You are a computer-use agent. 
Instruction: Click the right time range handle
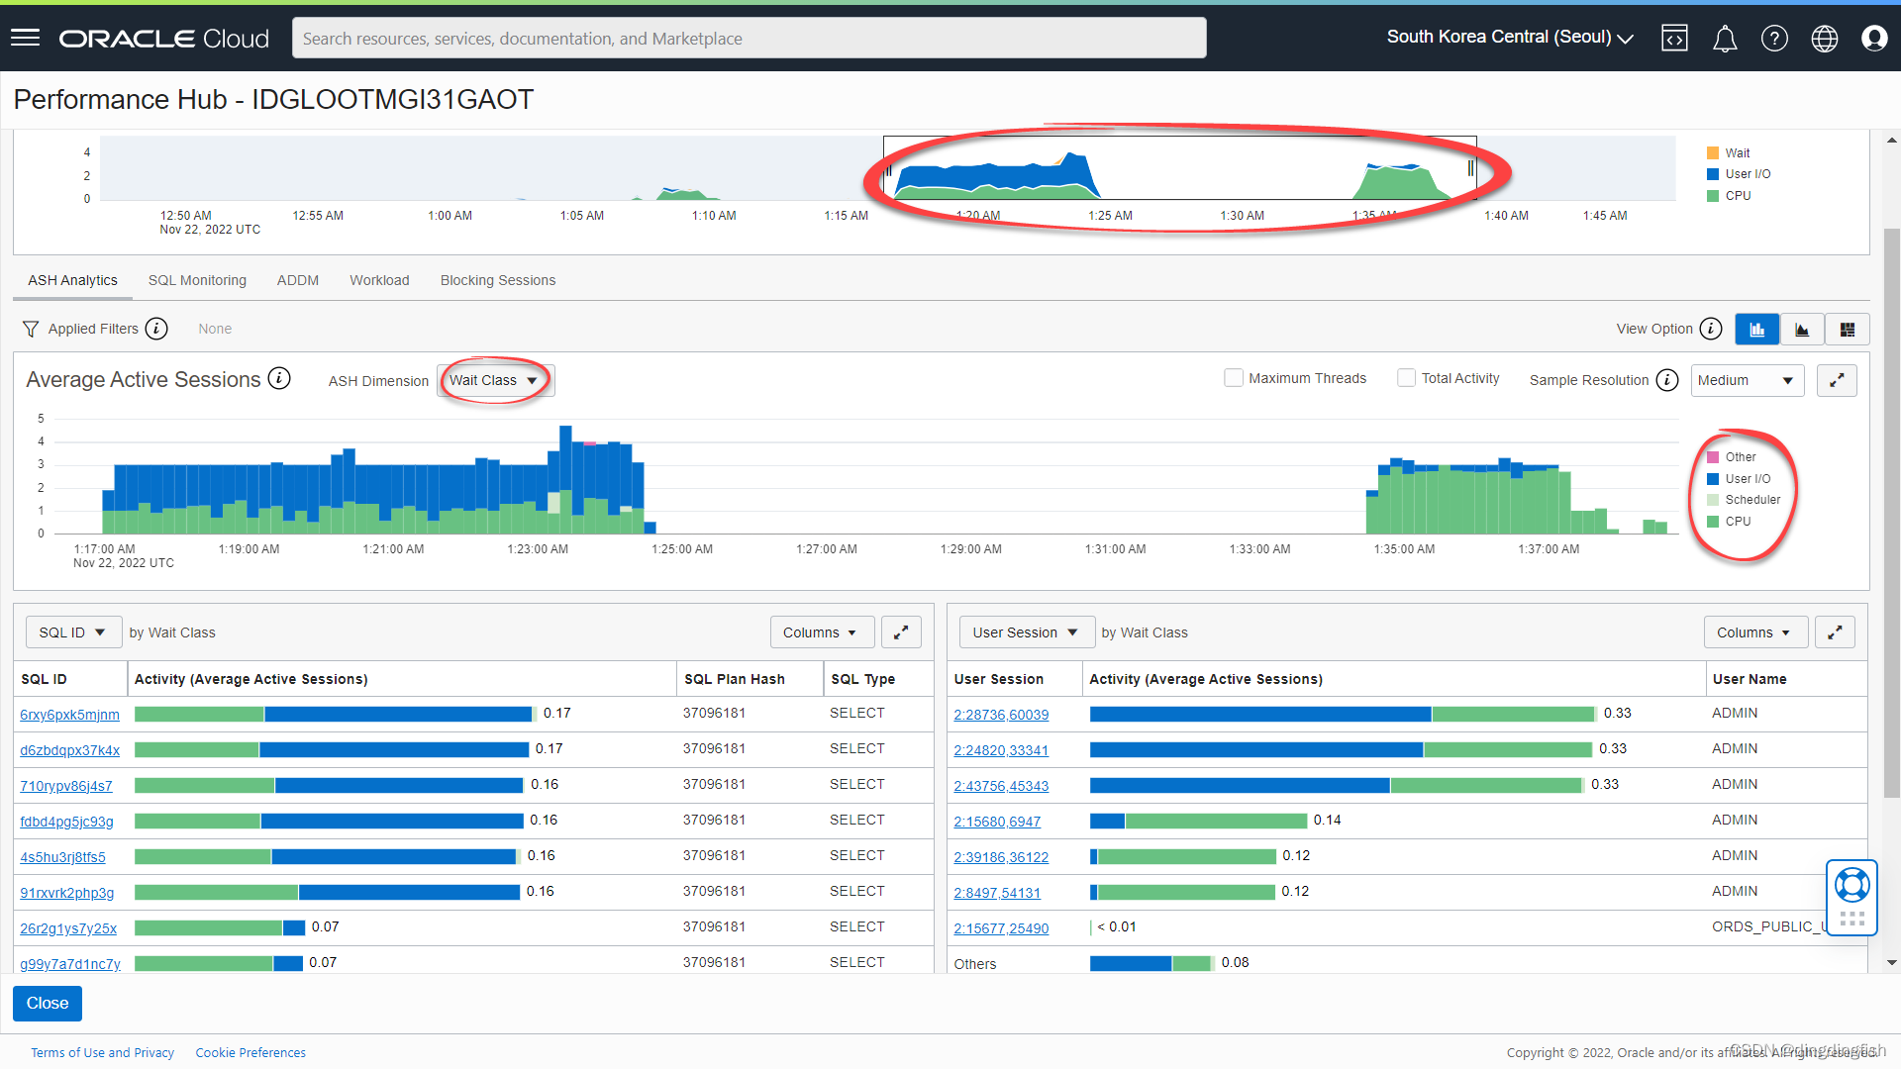point(1470,169)
